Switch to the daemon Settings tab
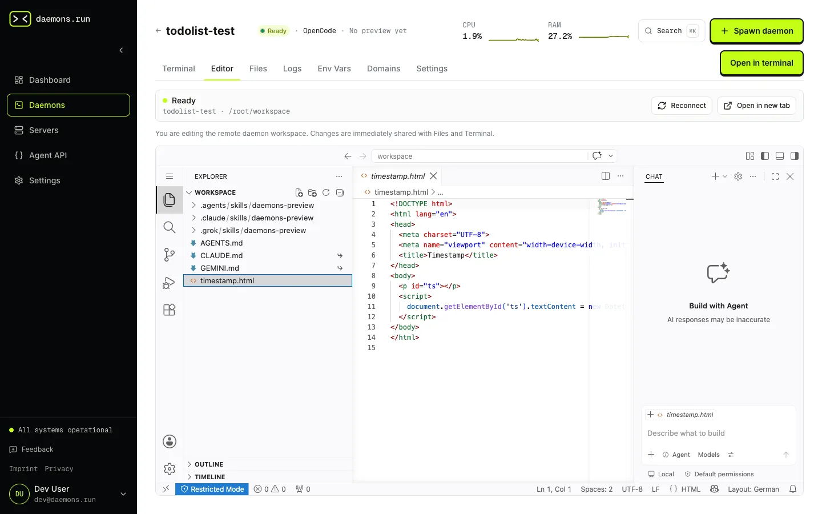The width and height of the screenshot is (822, 514). [432, 69]
